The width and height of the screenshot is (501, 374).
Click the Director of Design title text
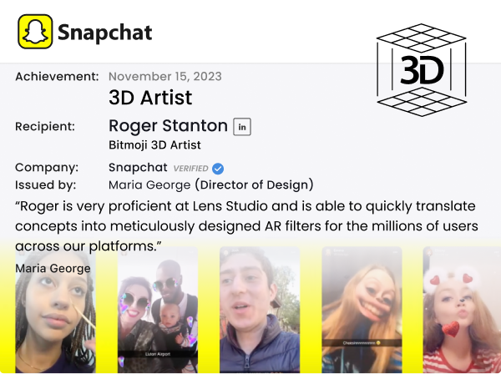click(x=255, y=184)
